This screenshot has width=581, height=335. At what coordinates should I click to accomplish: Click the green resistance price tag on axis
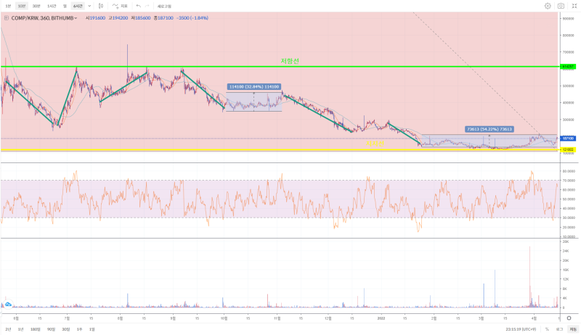(x=568, y=67)
